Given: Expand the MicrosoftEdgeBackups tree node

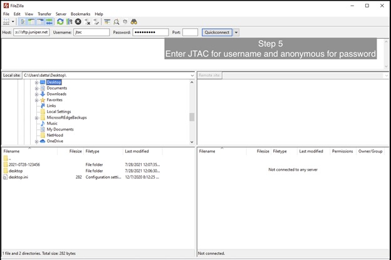Looking at the screenshot, I should pos(36,117).
